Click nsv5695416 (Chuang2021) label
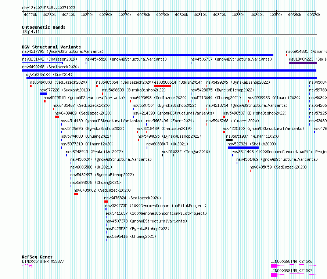Screen dimensions: 327x279 (131, 236)
